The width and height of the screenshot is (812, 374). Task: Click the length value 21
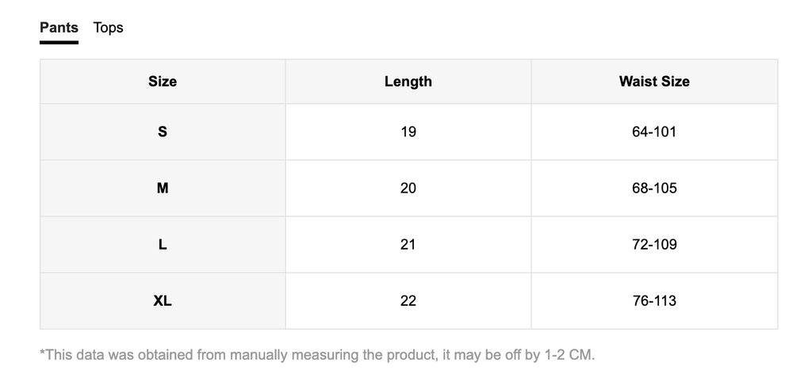(x=408, y=245)
